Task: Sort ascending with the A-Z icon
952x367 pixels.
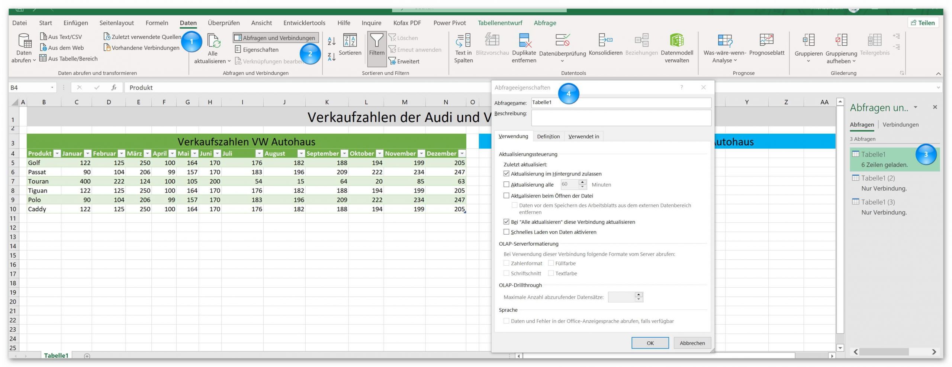Action: coord(332,41)
